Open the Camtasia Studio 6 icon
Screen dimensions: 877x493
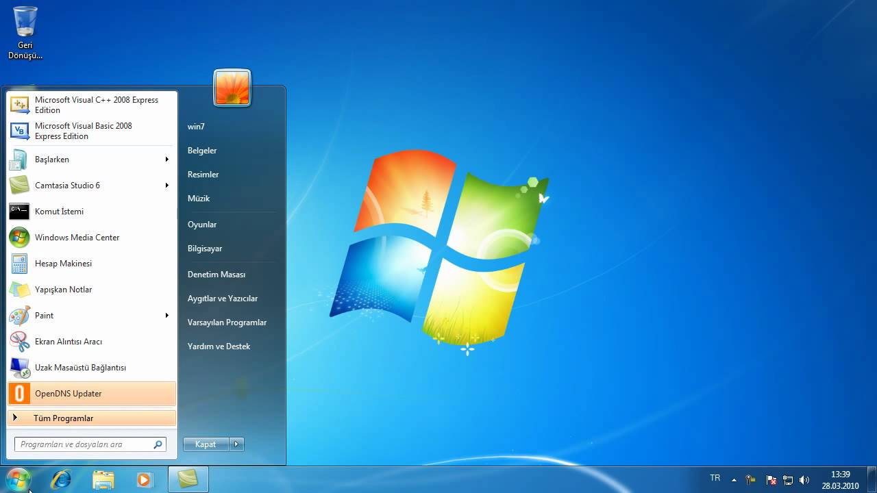[19, 186]
